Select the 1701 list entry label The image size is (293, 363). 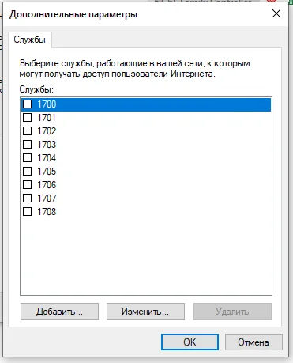(47, 118)
